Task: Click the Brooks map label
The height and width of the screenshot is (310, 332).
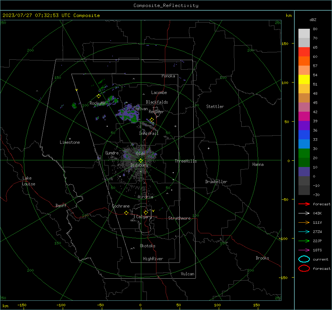Action: click(262, 258)
